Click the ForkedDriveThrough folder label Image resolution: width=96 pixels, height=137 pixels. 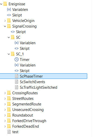point(29,121)
